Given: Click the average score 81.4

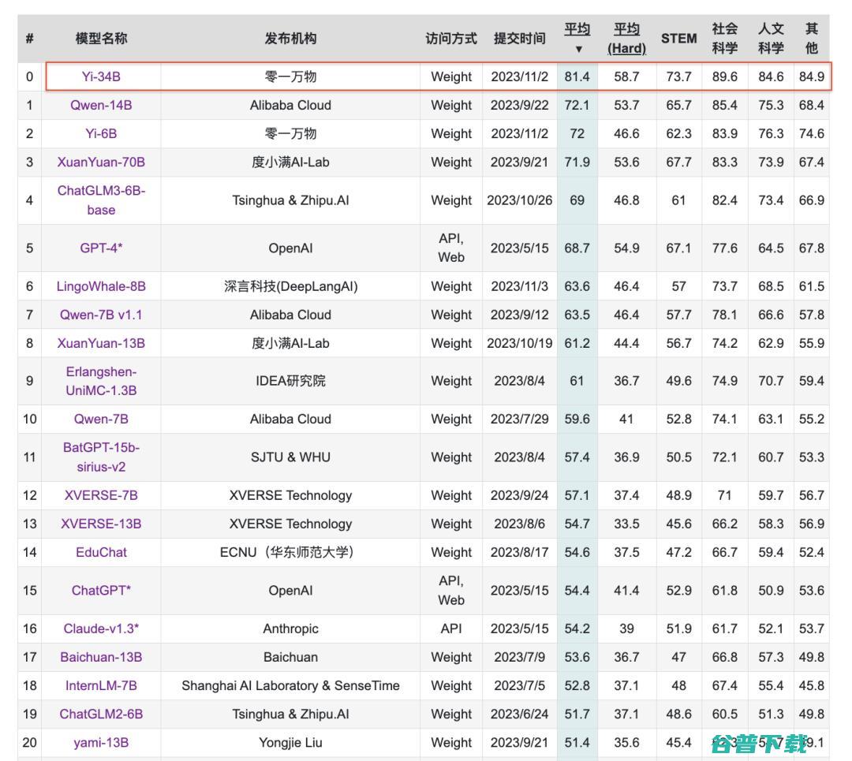Looking at the screenshot, I should pos(577,76).
